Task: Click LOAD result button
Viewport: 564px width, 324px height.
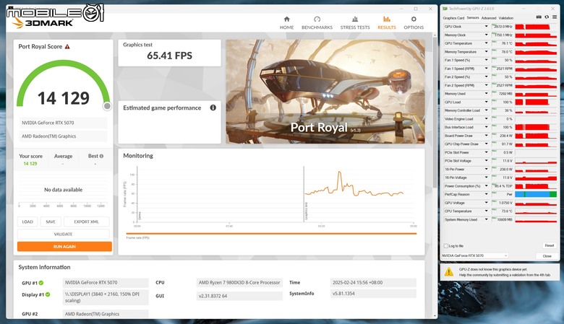Action: 27,222
